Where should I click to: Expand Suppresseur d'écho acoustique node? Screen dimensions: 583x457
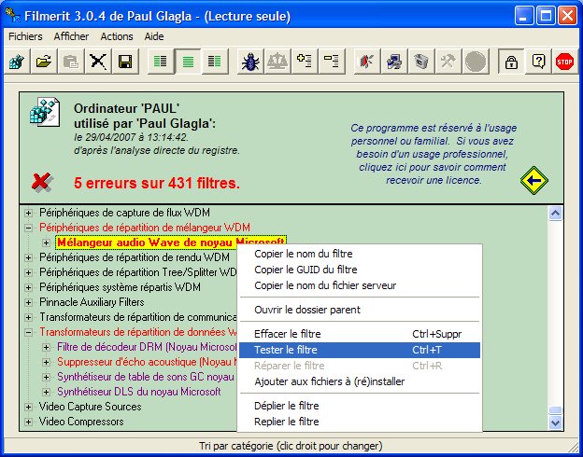tap(46, 362)
